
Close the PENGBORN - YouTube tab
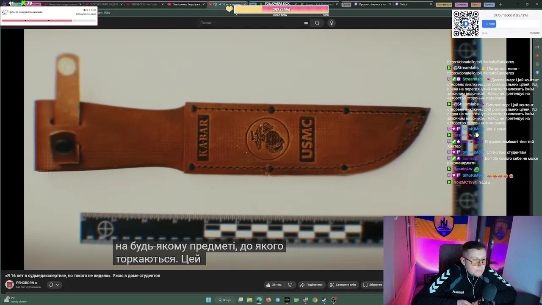(162, 4)
